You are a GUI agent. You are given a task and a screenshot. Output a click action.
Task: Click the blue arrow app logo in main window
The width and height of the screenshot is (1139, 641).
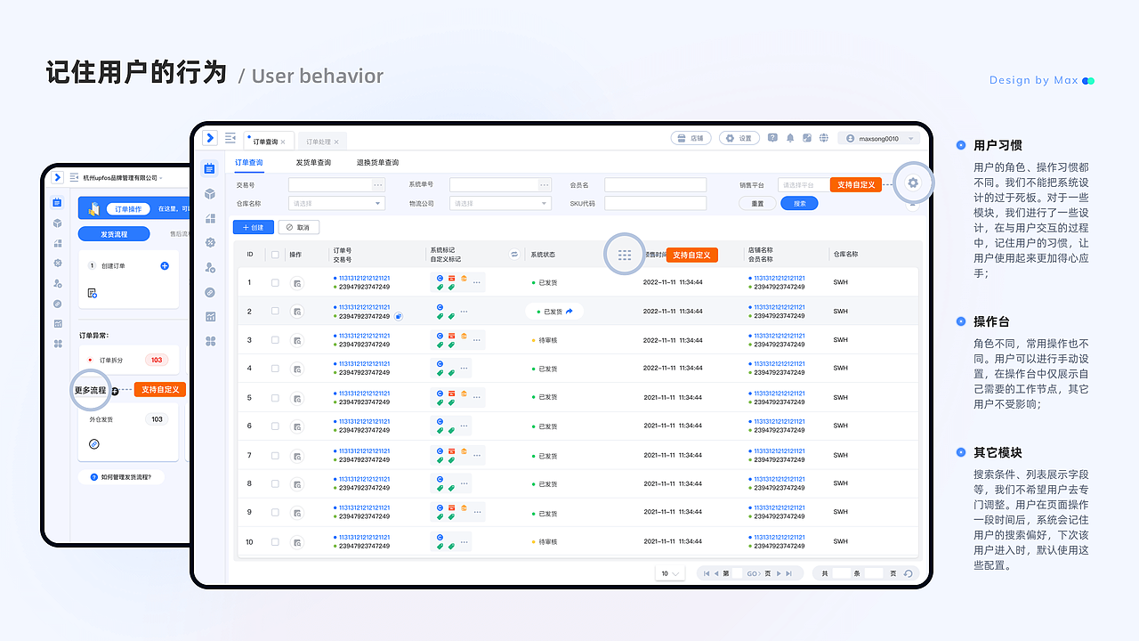pyautogui.click(x=210, y=138)
